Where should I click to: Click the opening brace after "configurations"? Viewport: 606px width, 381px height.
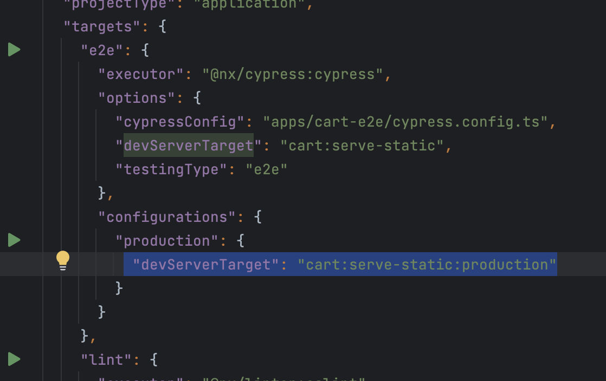coord(258,217)
